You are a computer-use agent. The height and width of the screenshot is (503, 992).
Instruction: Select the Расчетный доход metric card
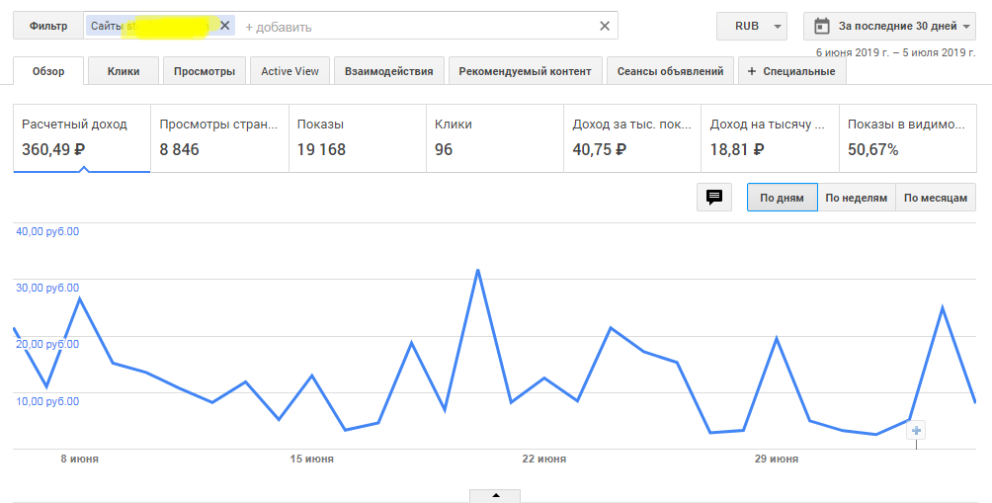(82, 138)
